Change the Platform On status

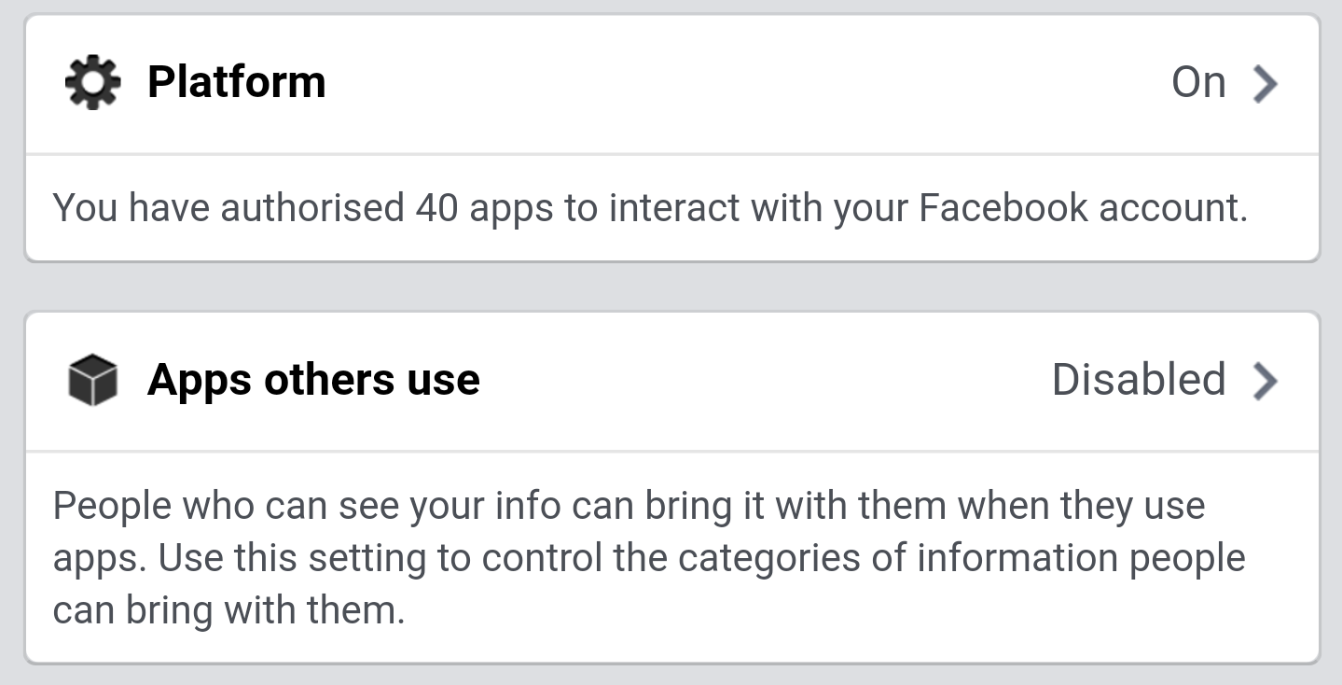tap(1198, 83)
